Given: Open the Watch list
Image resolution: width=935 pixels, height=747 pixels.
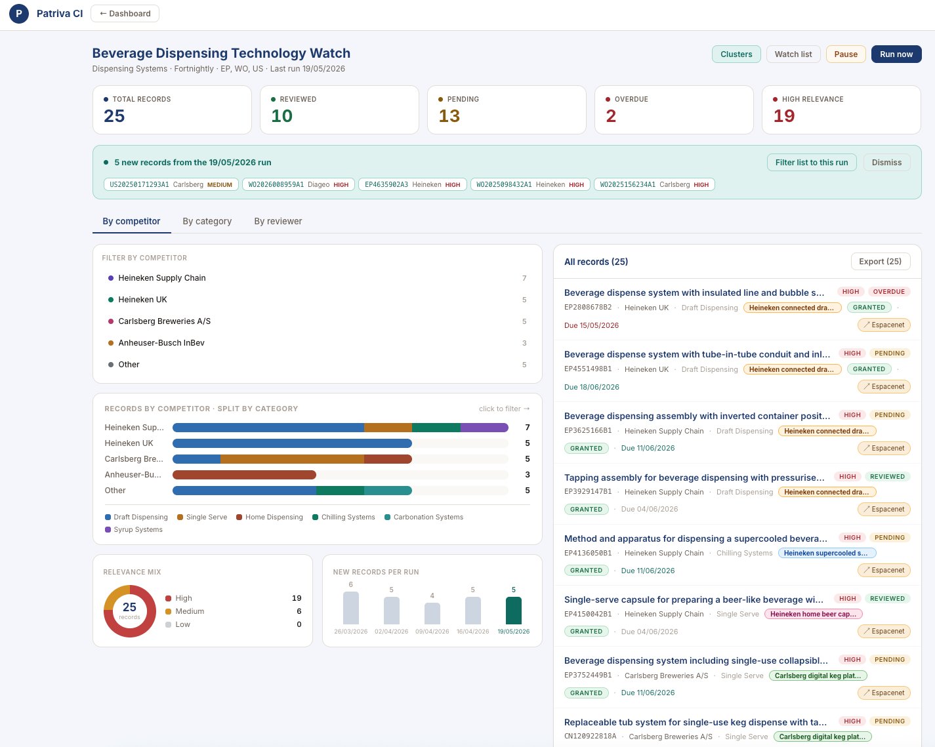Looking at the screenshot, I should point(793,54).
